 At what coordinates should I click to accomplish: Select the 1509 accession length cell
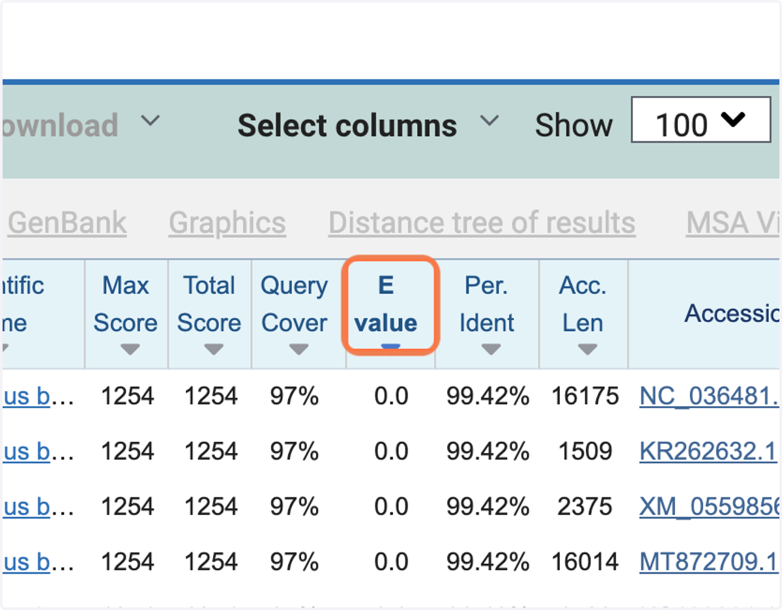click(x=585, y=451)
